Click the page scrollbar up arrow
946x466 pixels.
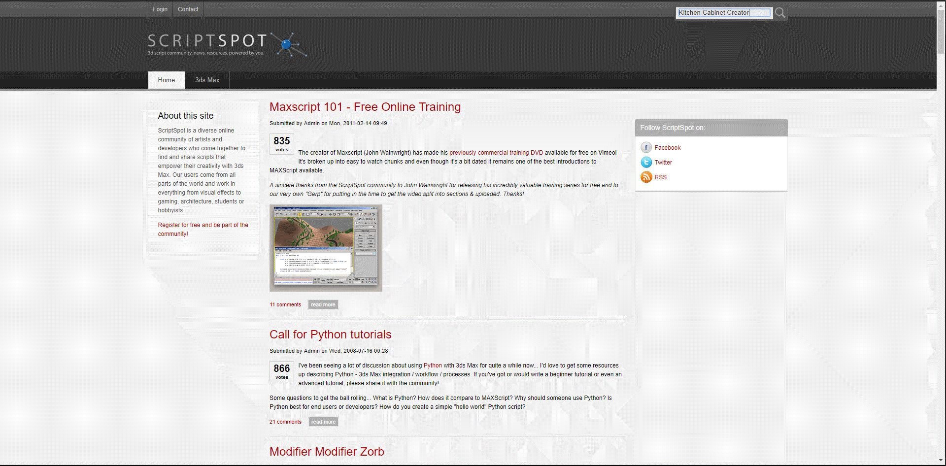pyautogui.click(x=941, y=5)
